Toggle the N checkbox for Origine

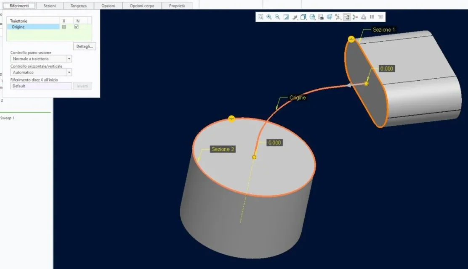(77, 27)
